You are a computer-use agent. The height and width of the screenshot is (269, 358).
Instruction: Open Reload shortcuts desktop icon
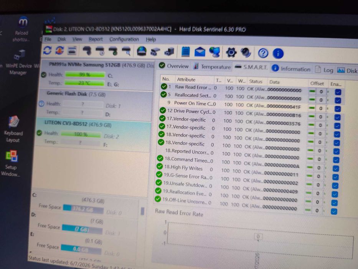[22, 28]
